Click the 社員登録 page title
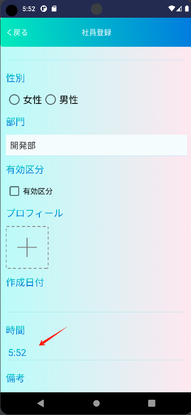Viewport: 191px width, 415px height. click(x=96, y=32)
